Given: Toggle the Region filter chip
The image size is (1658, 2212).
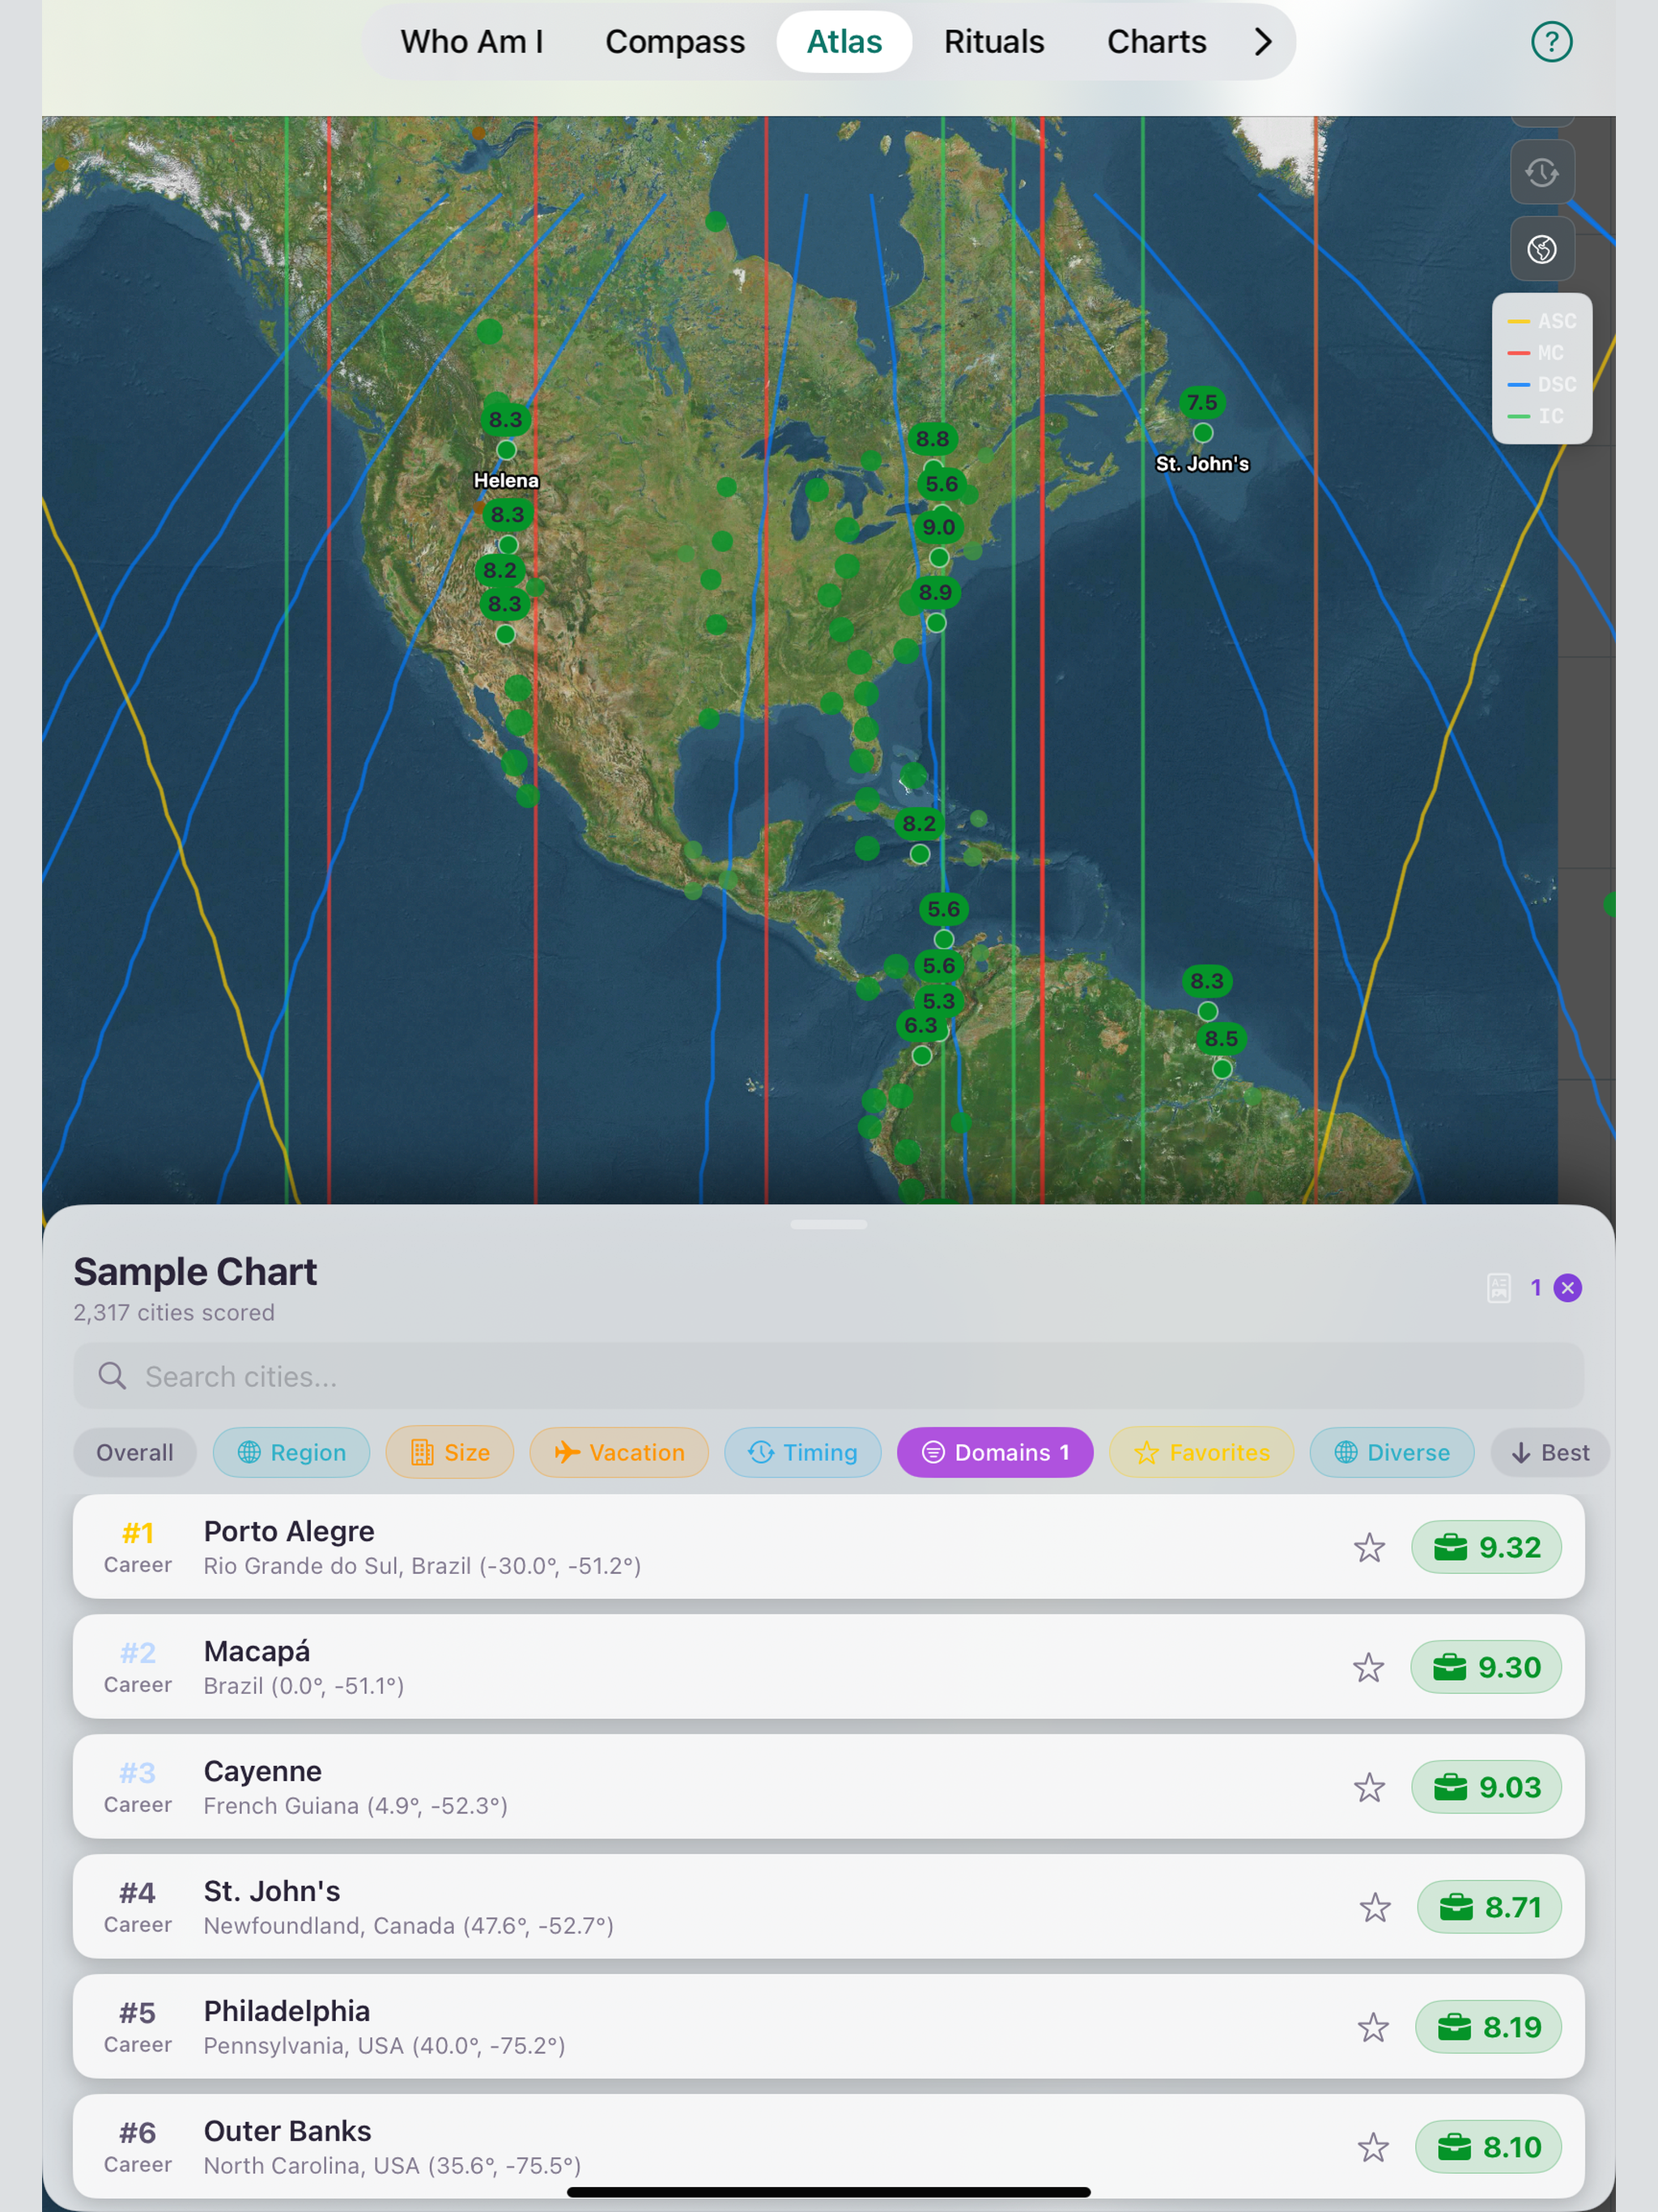Looking at the screenshot, I should [x=291, y=1452].
